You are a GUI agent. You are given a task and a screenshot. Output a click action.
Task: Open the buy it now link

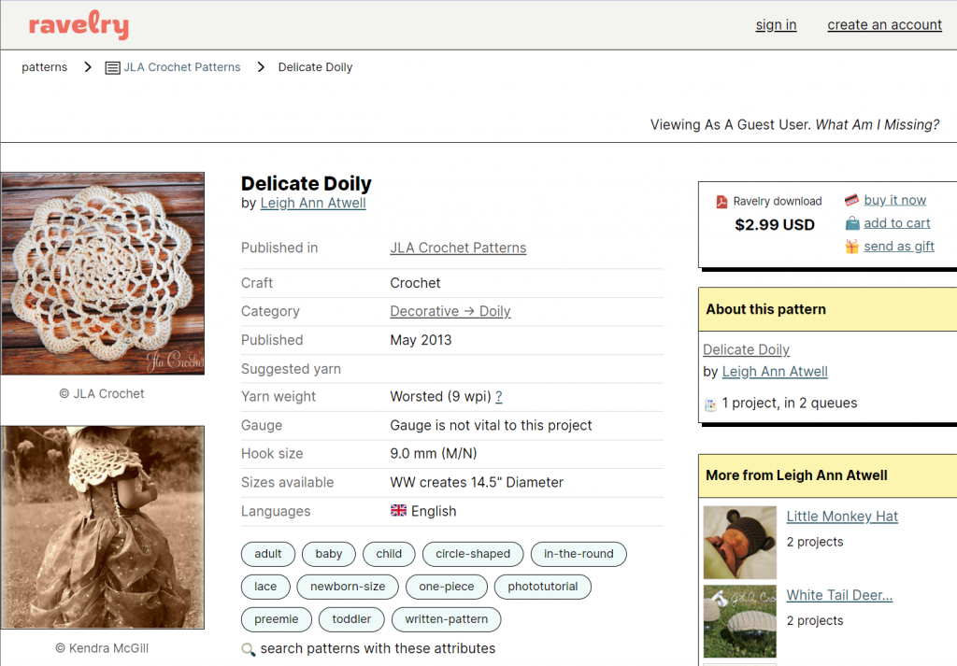894,200
